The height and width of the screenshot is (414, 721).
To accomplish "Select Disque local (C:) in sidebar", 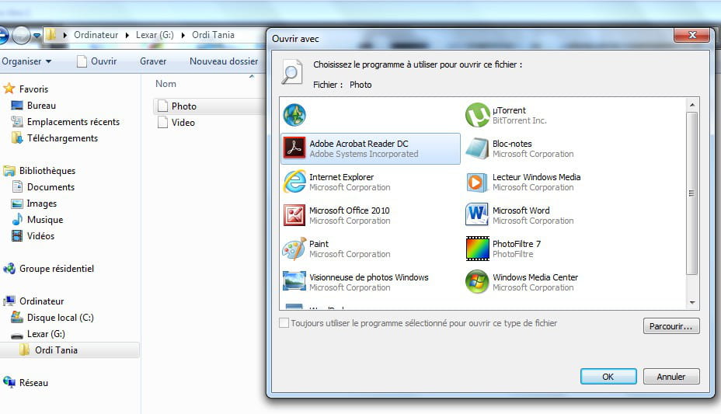I will [x=60, y=318].
